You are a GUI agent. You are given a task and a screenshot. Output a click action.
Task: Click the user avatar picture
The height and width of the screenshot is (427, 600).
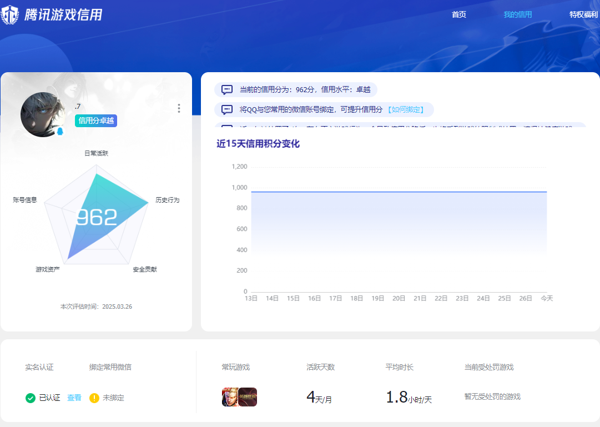(x=43, y=114)
